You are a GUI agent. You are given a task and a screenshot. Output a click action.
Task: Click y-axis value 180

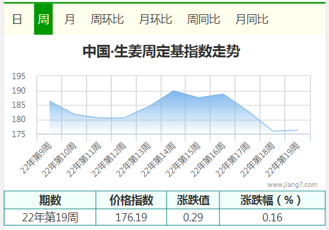[x=19, y=120]
